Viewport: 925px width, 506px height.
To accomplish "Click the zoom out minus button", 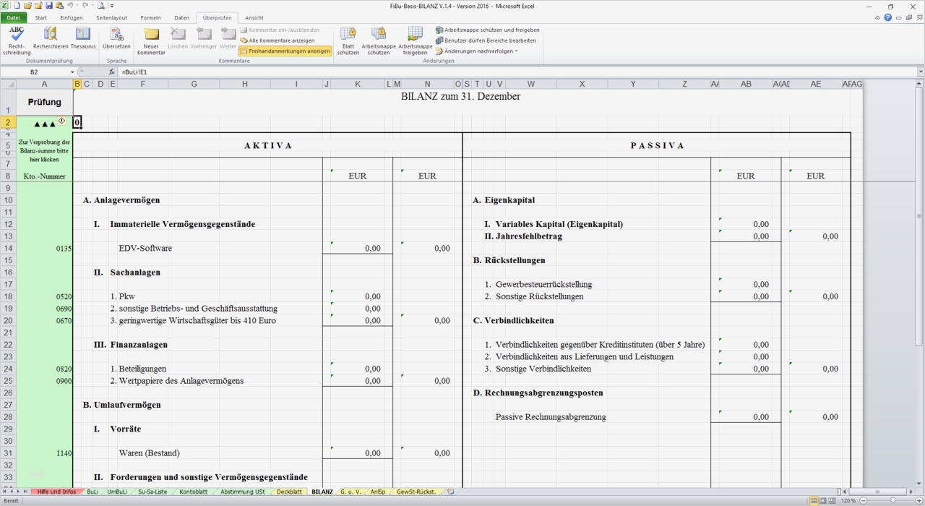I will coord(863,500).
